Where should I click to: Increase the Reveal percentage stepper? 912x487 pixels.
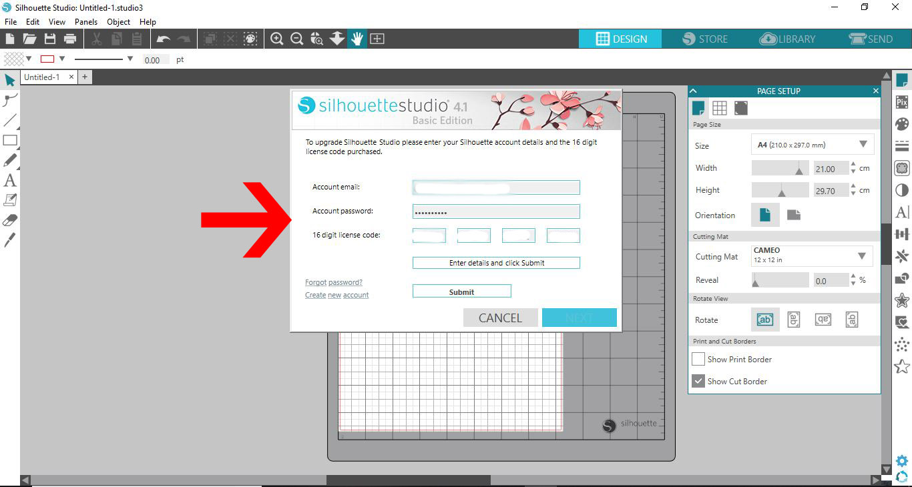(x=853, y=276)
